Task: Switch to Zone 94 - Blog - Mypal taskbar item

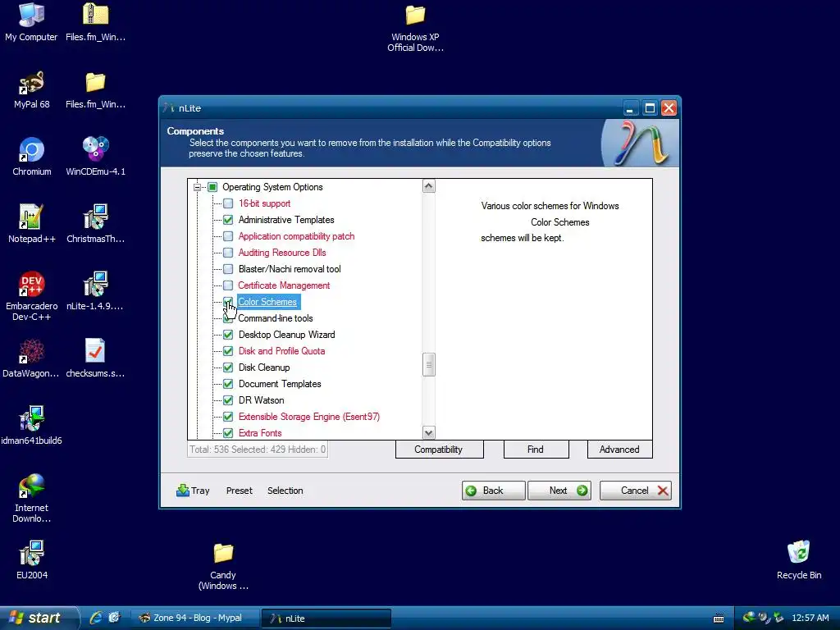Action: click(x=195, y=618)
